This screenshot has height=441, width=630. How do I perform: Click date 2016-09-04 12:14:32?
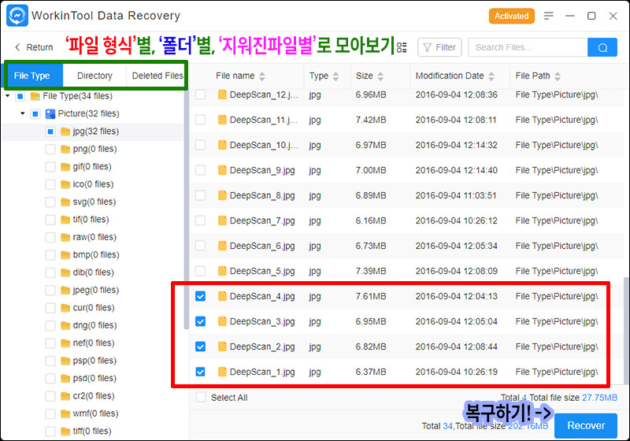click(x=457, y=145)
